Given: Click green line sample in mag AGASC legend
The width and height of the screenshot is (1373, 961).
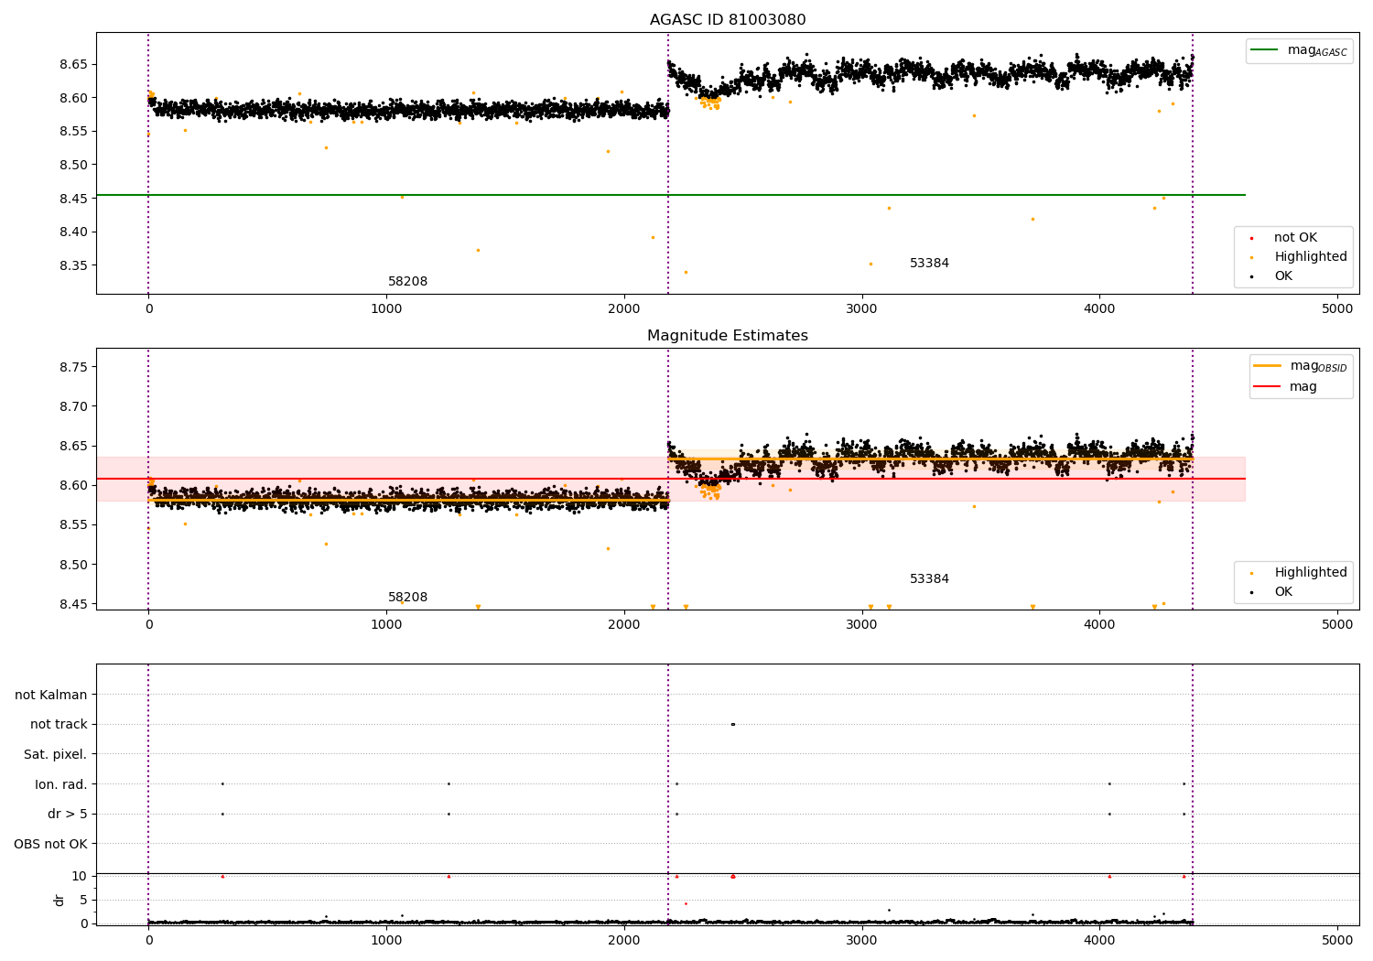Looking at the screenshot, I should pos(1265,50).
